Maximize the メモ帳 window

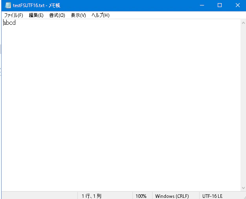click(220, 6)
